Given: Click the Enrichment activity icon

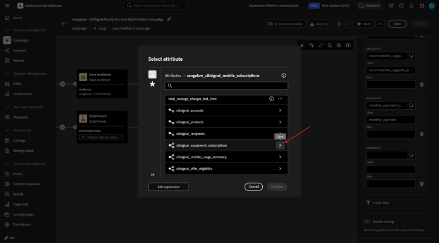Looking at the screenshot, I should 83,119.
